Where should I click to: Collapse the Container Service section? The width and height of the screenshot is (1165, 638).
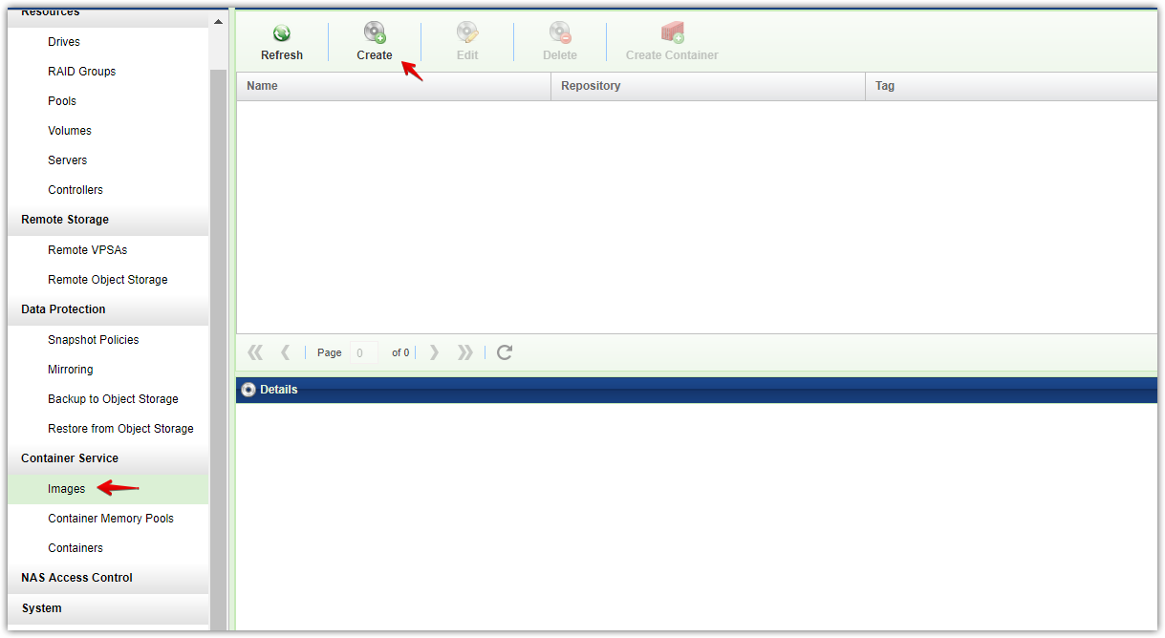pos(108,458)
